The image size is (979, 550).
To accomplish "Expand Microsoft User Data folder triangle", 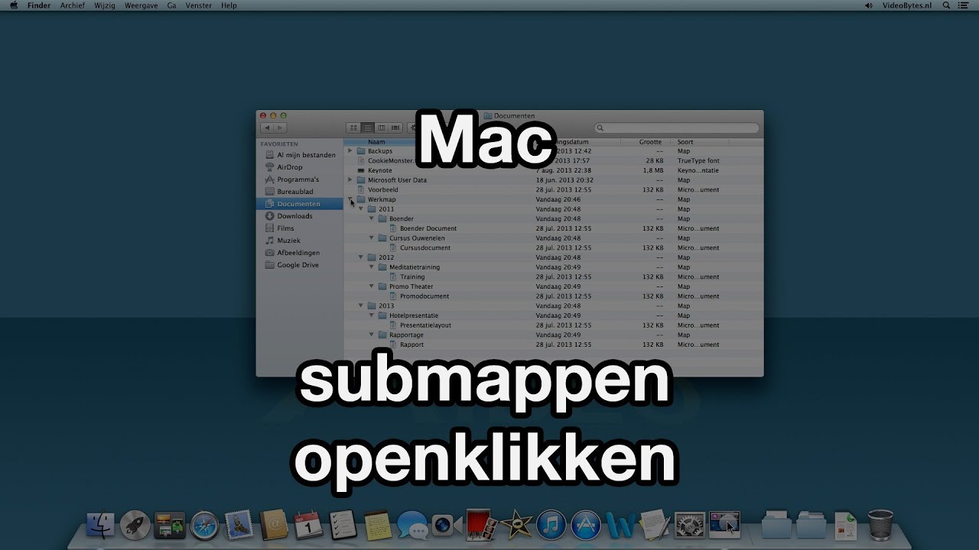I will point(350,180).
